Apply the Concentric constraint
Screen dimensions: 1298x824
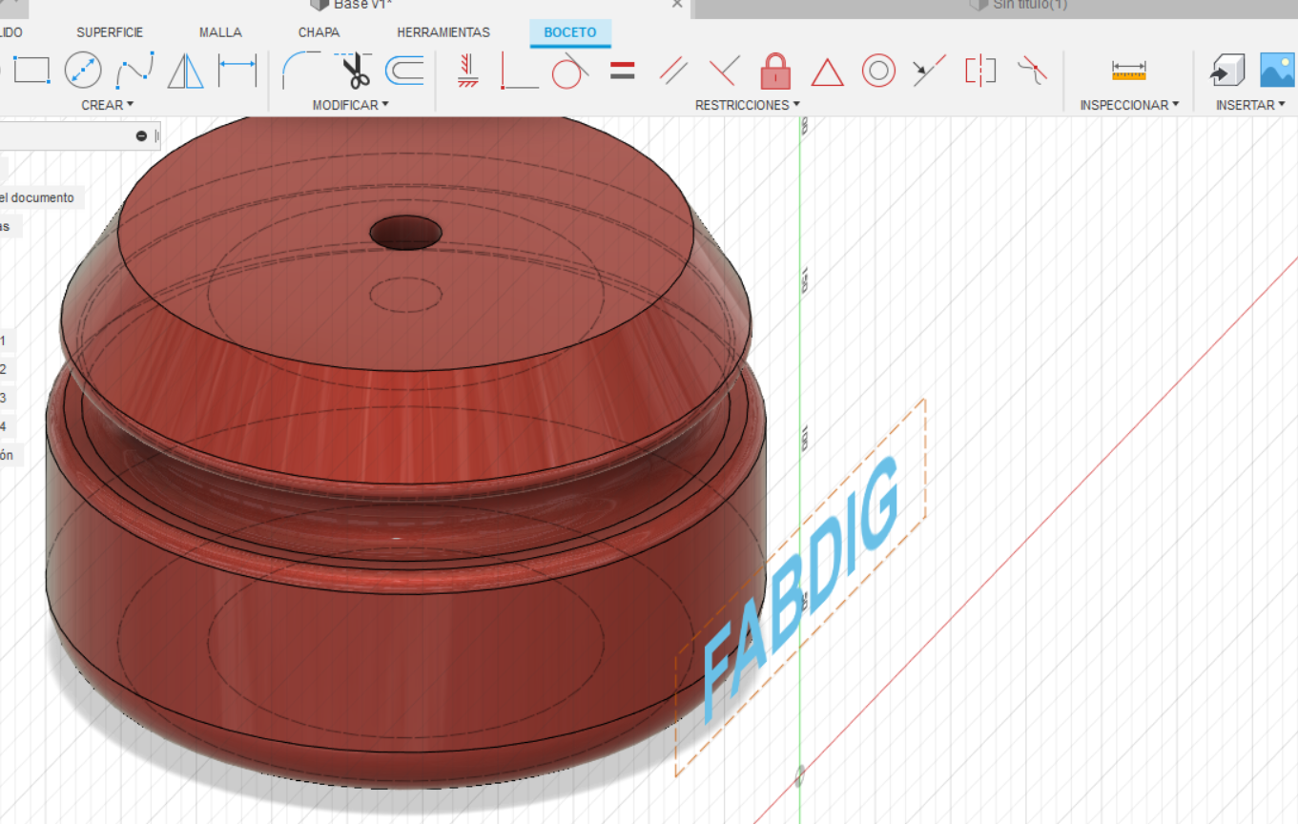[878, 71]
